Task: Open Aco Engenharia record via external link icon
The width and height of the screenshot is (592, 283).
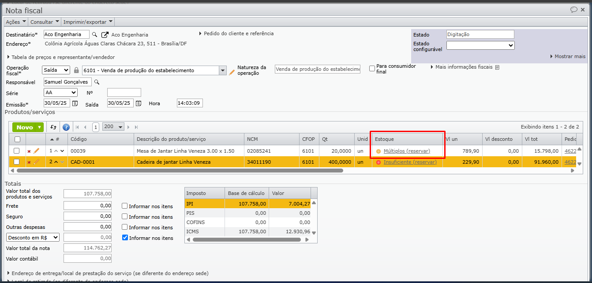Action: [x=105, y=35]
